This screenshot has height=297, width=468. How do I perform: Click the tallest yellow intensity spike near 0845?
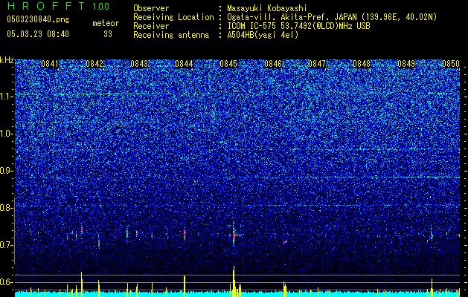pyautogui.click(x=234, y=281)
